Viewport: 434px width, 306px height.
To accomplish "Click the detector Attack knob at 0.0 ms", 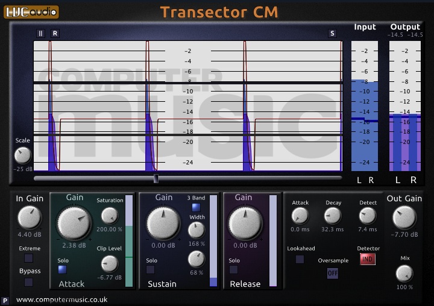I will pos(300,216).
